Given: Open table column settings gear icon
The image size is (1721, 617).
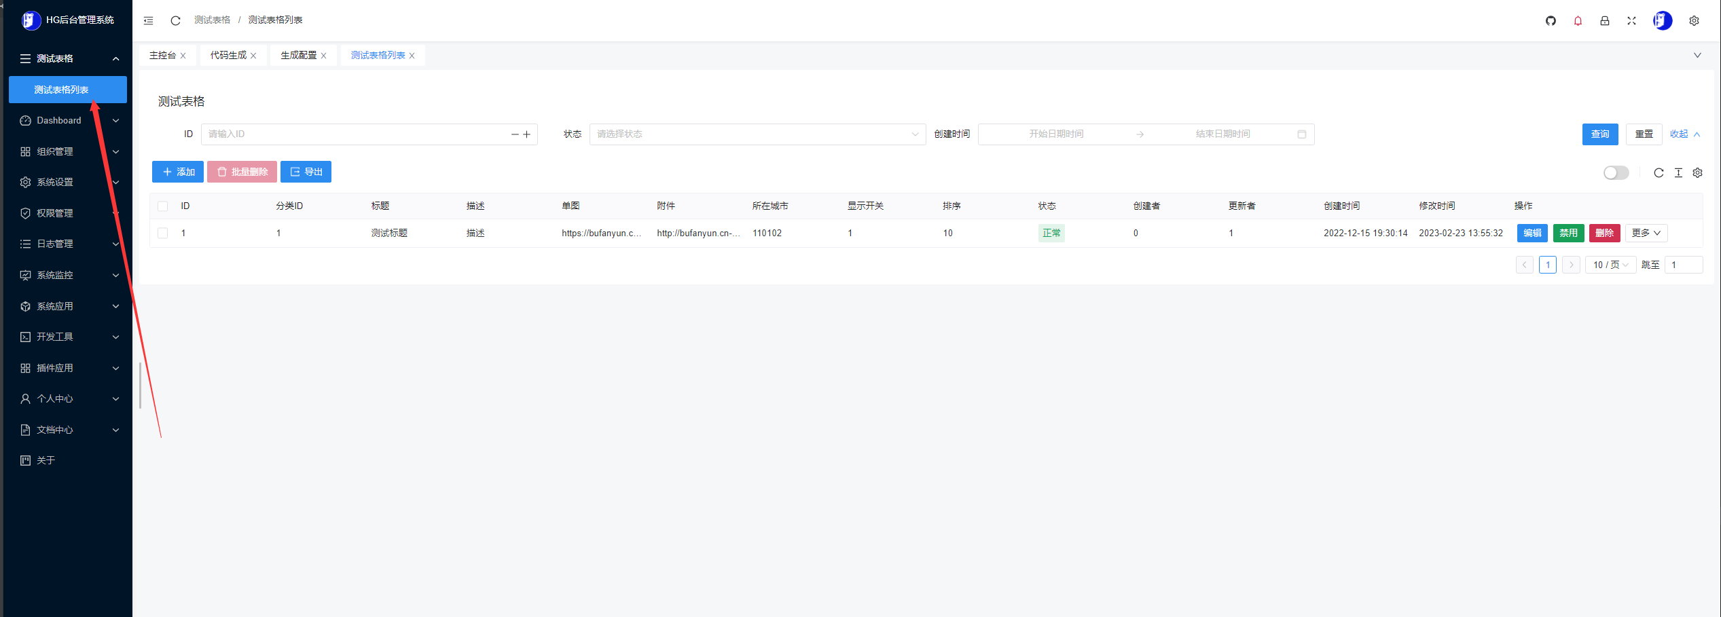Looking at the screenshot, I should click(1697, 173).
